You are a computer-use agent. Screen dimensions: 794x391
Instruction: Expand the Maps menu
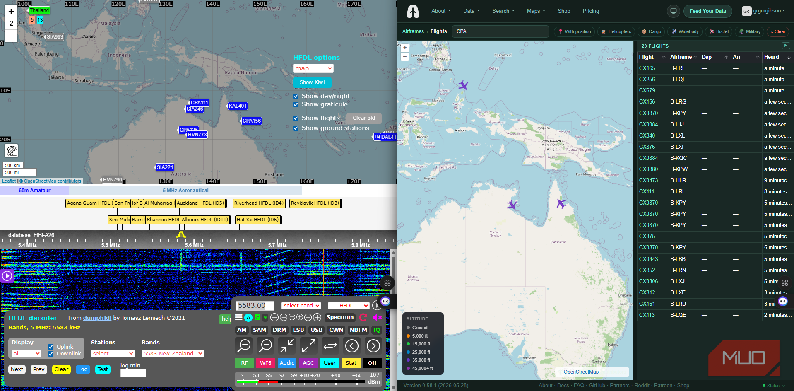[x=536, y=11]
